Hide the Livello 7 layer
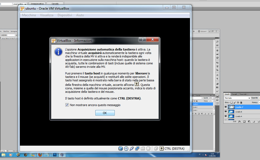 coord(226,107)
